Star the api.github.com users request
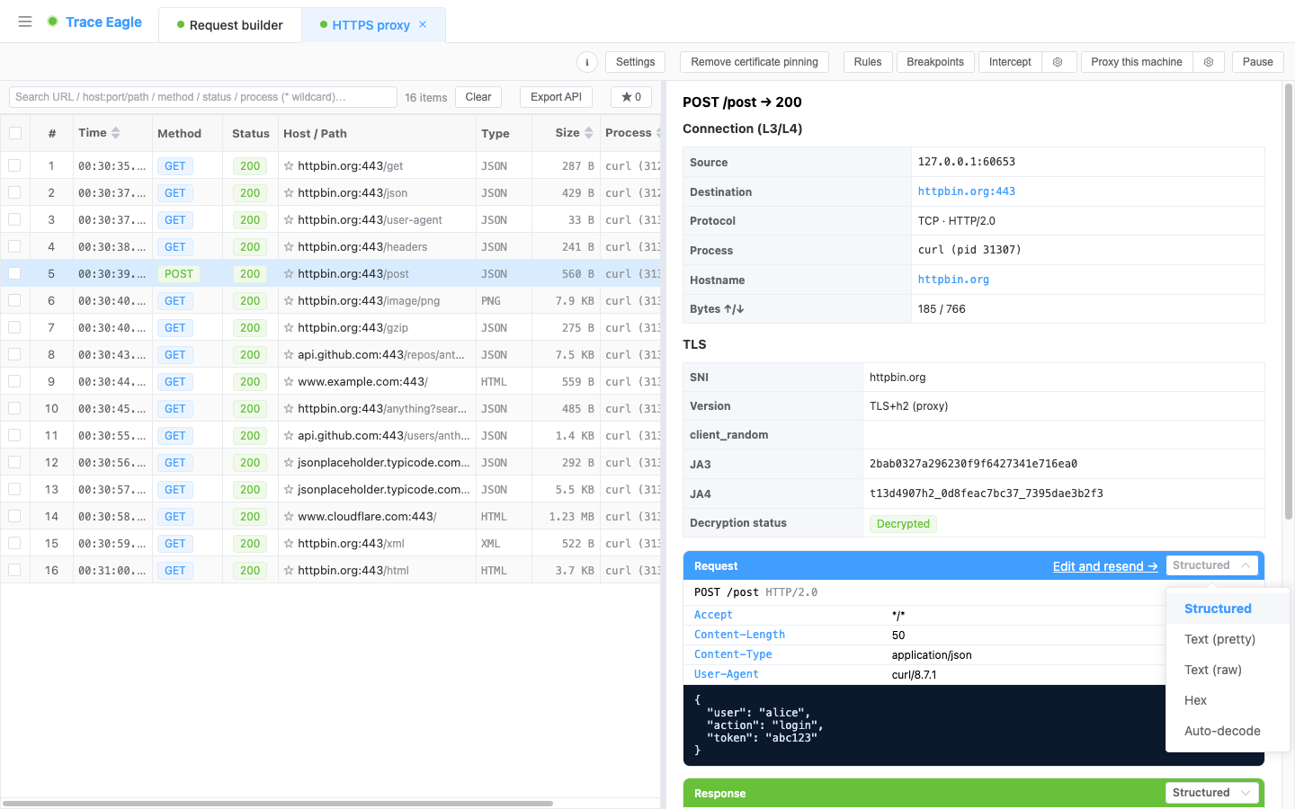This screenshot has height=809, width=1295. pyautogui.click(x=289, y=435)
